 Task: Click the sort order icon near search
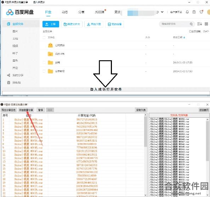[x=199, y=24]
